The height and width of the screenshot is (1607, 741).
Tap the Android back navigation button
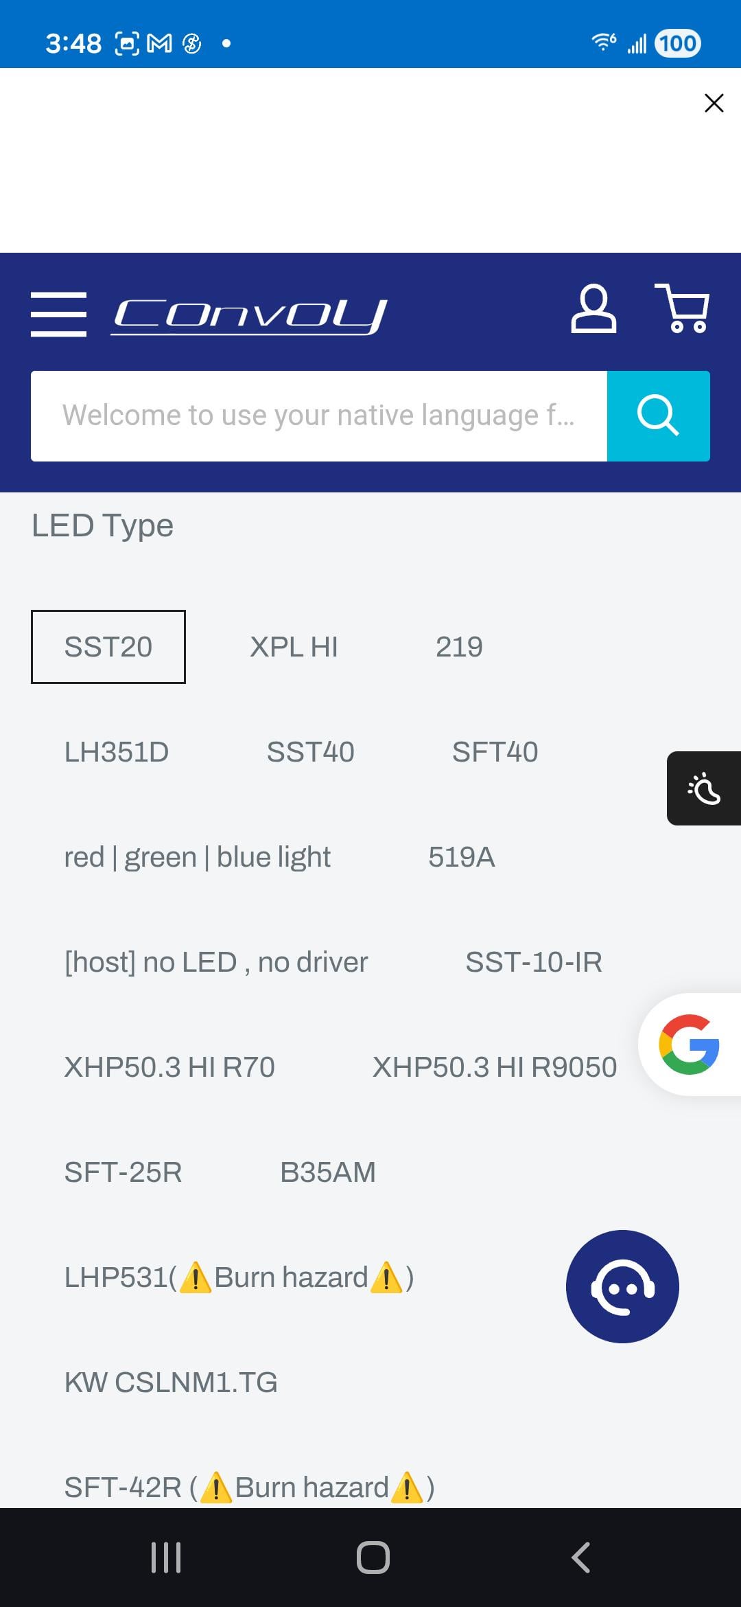[580, 1557]
